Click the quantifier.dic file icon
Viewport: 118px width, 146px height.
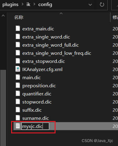(x=18, y=93)
